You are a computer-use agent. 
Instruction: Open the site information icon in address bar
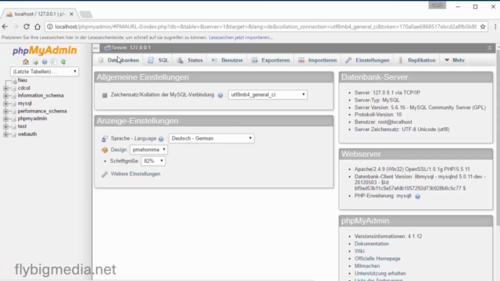coord(50,27)
